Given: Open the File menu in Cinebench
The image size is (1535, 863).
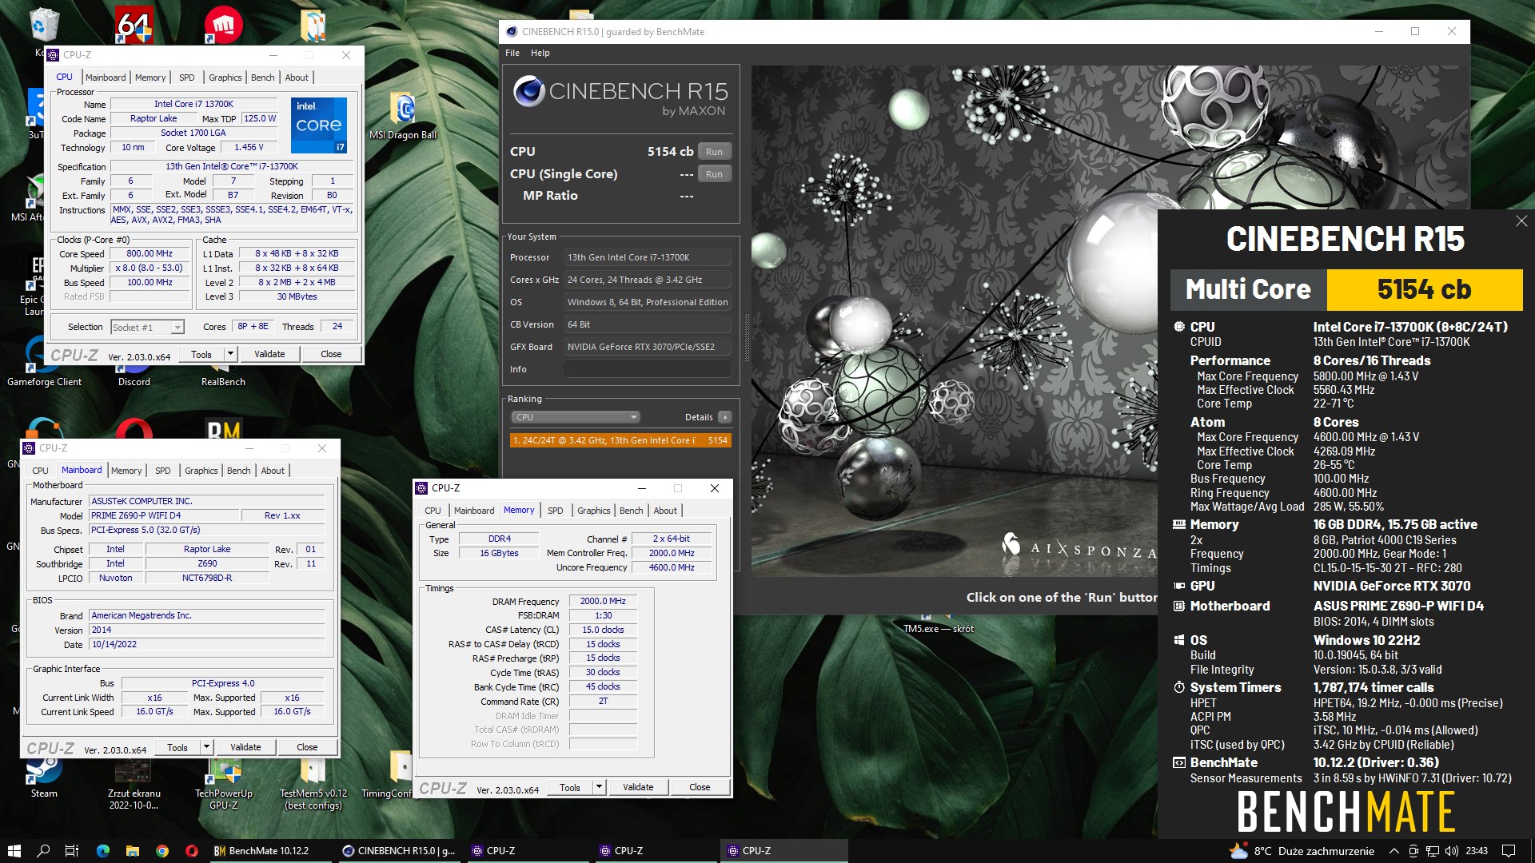Looking at the screenshot, I should coord(512,53).
